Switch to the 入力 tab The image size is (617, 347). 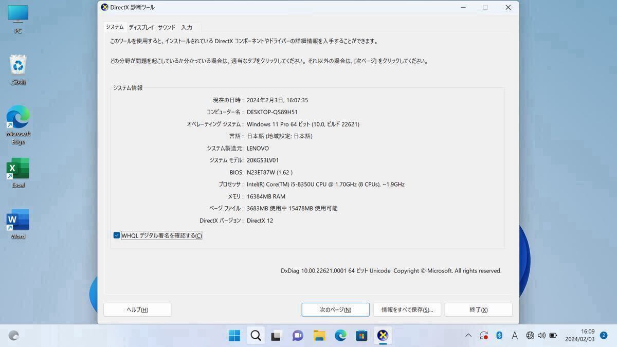[x=187, y=27]
